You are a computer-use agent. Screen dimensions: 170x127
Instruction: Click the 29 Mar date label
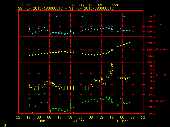[39, 121]
